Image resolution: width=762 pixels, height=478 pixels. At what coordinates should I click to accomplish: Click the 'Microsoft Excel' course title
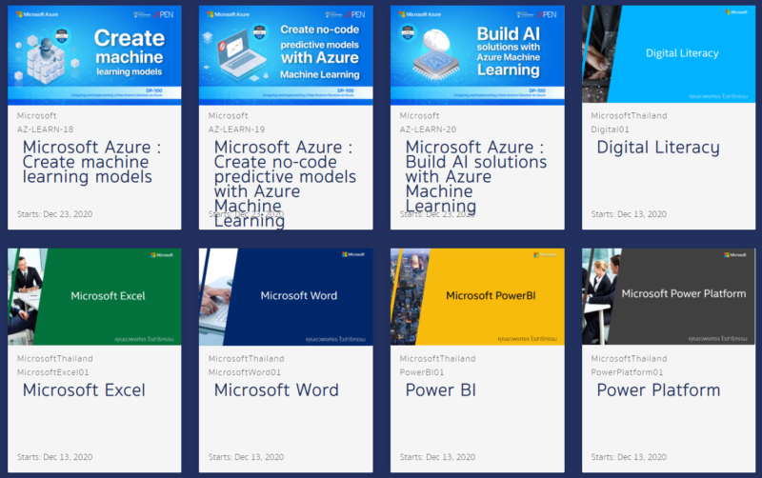coord(84,390)
